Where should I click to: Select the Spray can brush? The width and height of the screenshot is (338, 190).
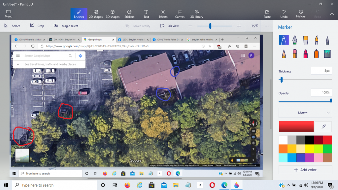coord(316,53)
